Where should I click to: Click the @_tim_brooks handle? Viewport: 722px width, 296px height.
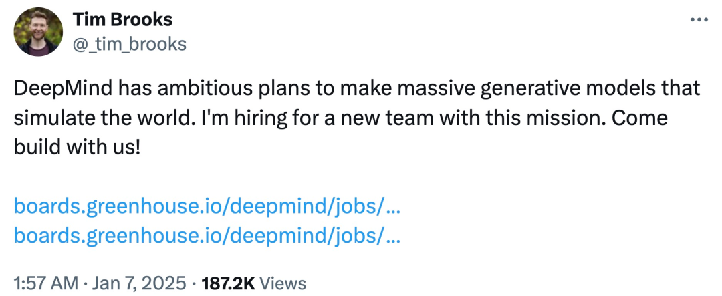click(x=130, y=44)
